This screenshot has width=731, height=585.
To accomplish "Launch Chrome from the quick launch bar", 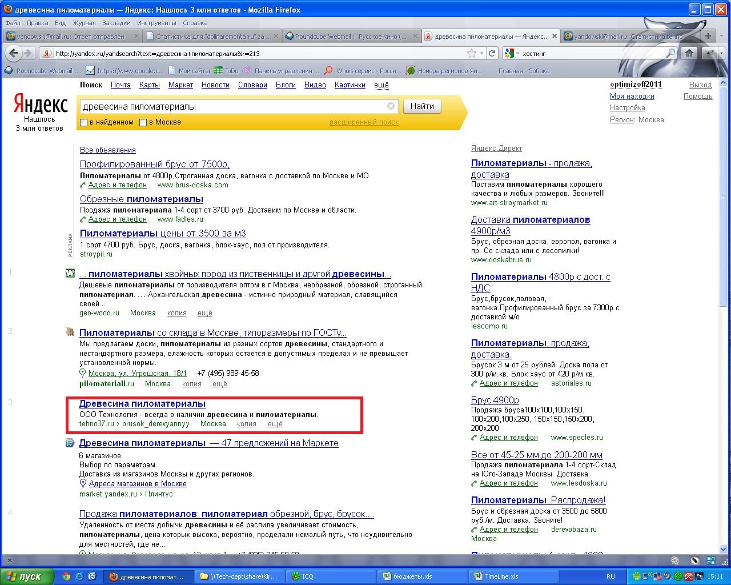I will (x=66, y=576).
